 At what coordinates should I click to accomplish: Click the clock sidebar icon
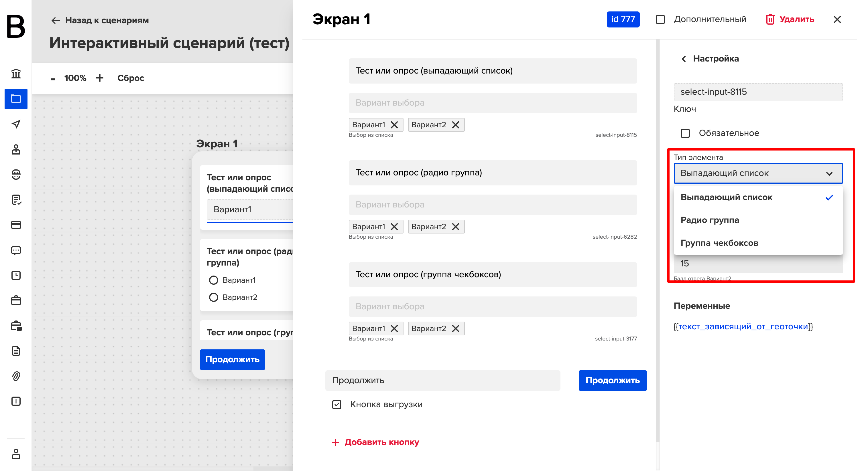click(16, 276)
